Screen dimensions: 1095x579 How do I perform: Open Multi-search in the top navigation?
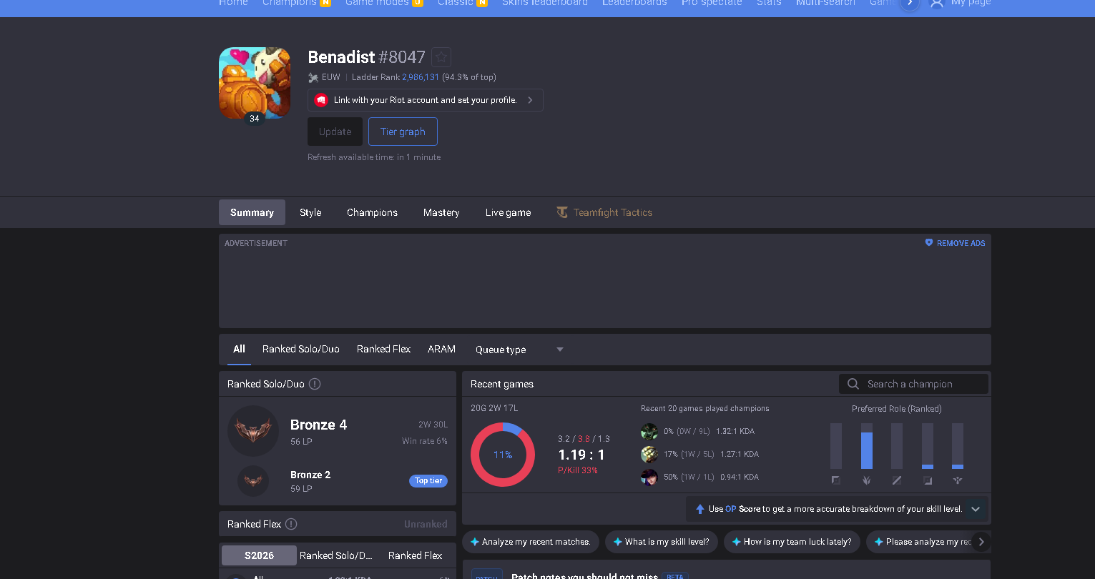825,3
